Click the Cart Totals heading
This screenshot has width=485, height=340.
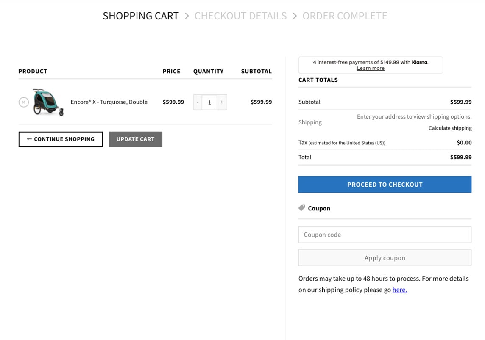click(x=318, y=80)
